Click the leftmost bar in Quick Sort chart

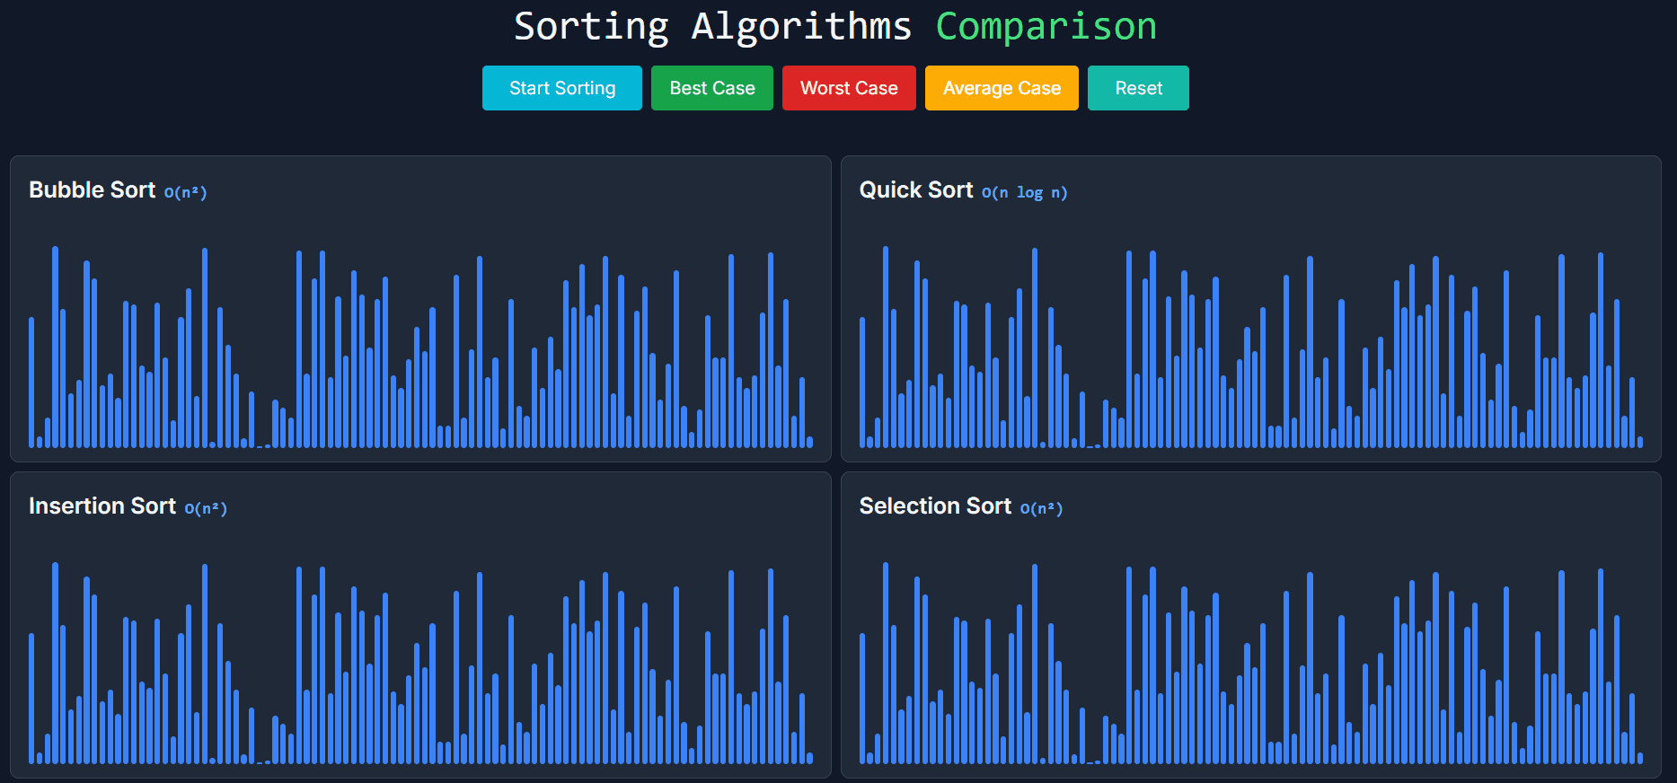[x=862, y=386]
